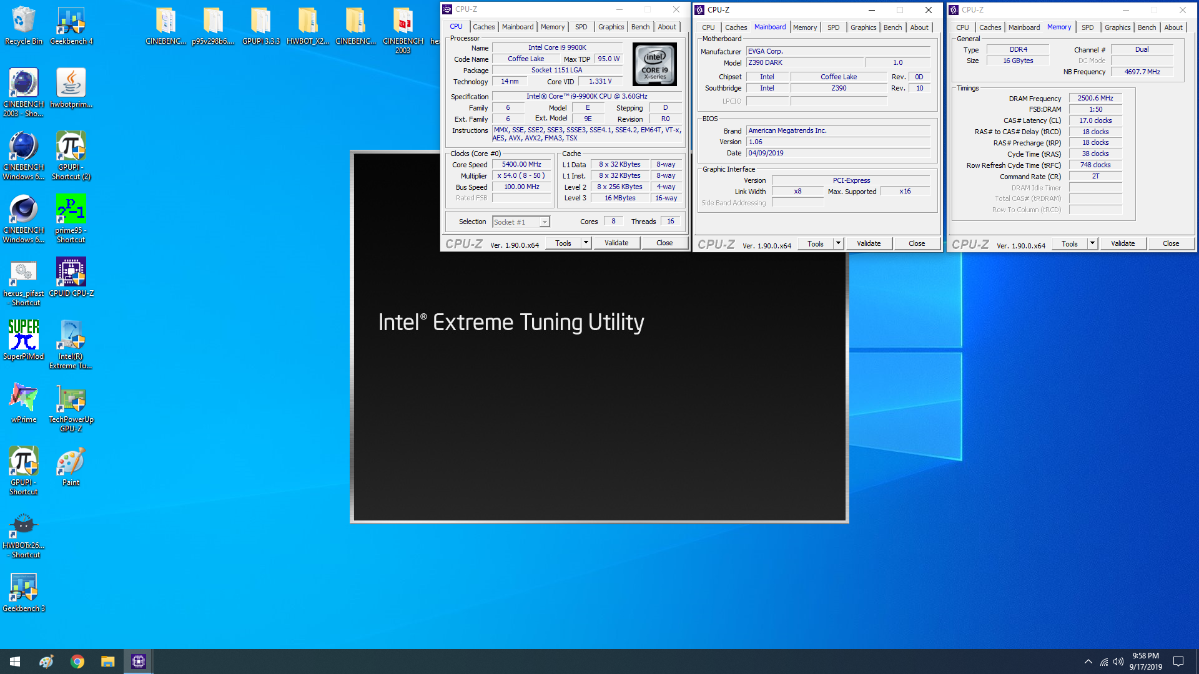Click the NB Frequency 4697.7 MHz field

1142,72
